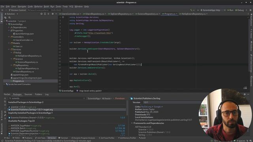Image resolution: width=253 pixels, height=142 pixels.
Task: Select ScienceRepository.cs in solution tree
Action: [x=26, y=62]
